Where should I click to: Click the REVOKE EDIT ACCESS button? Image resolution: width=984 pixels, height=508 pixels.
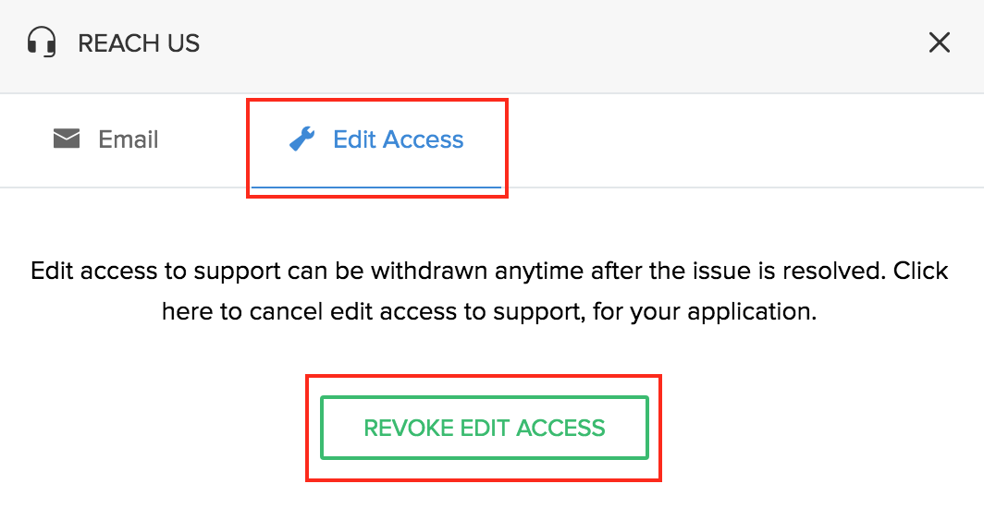(484, 428)
